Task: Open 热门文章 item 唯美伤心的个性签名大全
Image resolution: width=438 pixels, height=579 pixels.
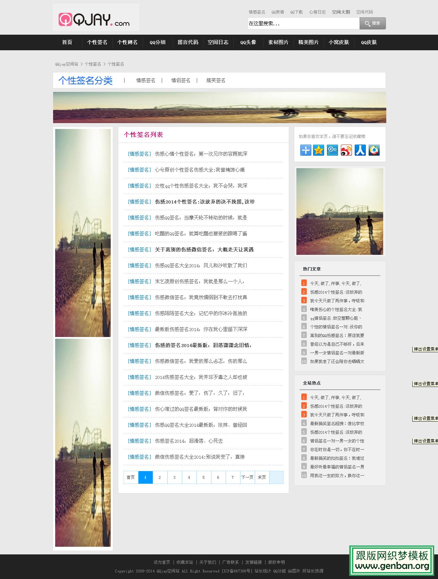Action: 336,310
